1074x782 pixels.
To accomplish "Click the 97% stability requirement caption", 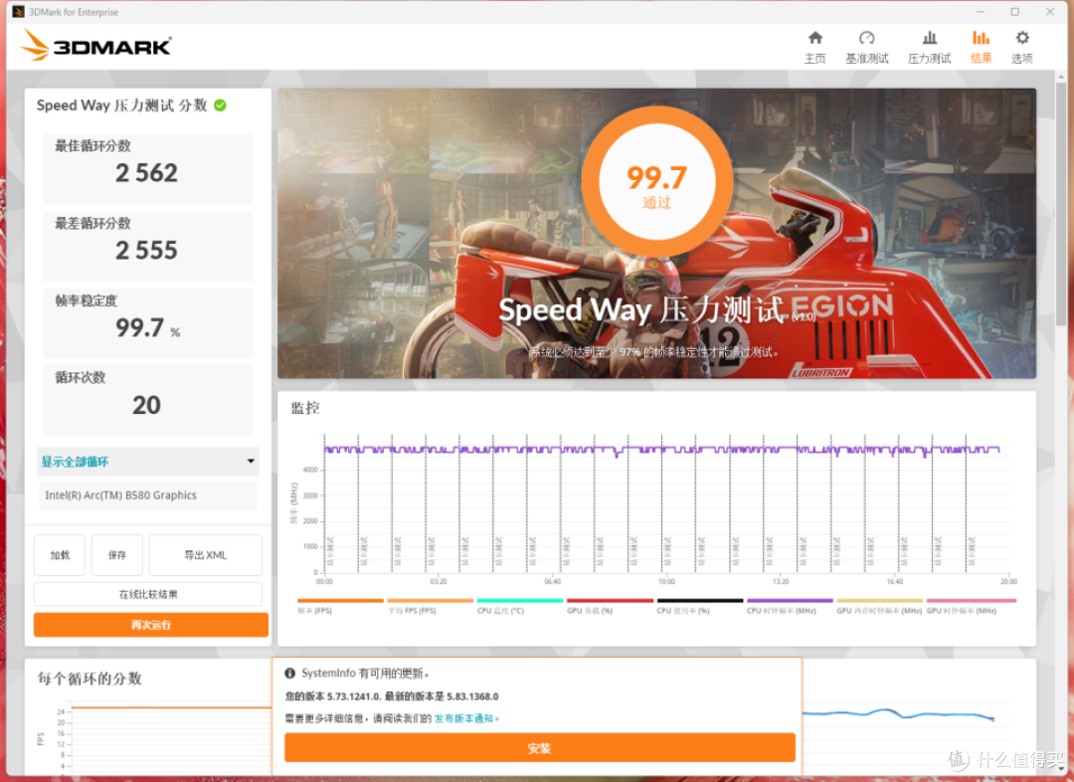I will pos(654,352).
